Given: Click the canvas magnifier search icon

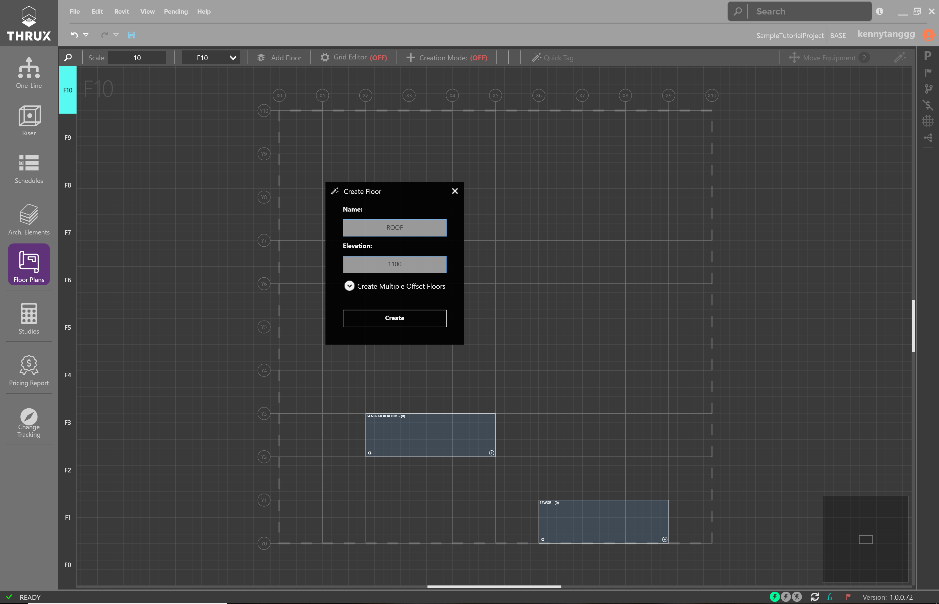Looking at the screenshot, I should (68, 58).
